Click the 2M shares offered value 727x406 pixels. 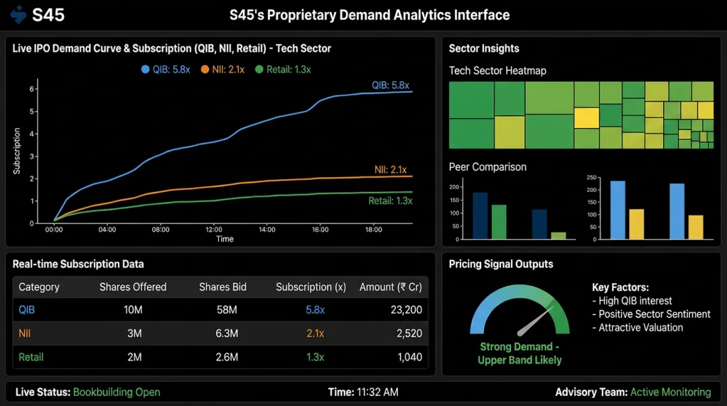click(135, 358)
